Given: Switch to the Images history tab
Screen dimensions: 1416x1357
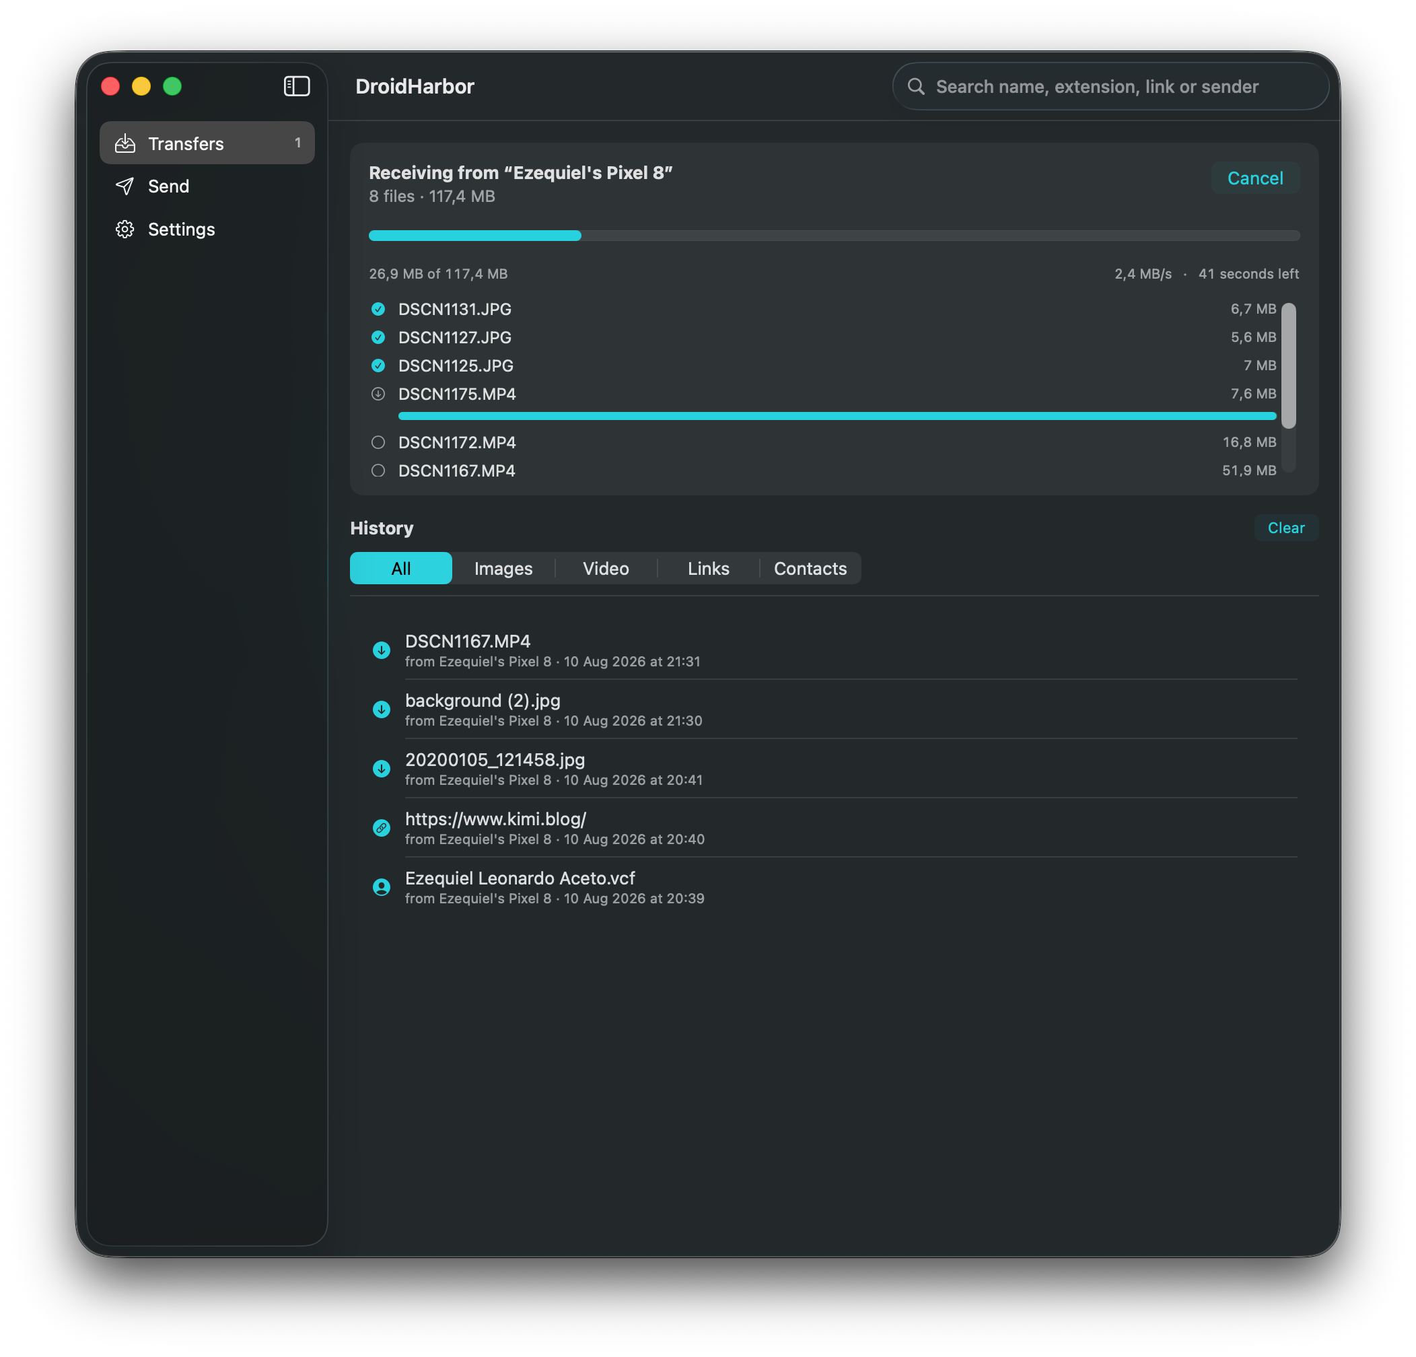Looking at the screenshot, I should coord(503,569).
